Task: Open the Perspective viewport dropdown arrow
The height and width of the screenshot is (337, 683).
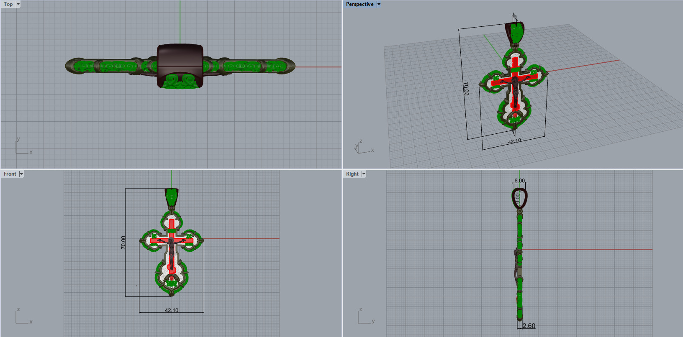Action: (x=379, y=4)
